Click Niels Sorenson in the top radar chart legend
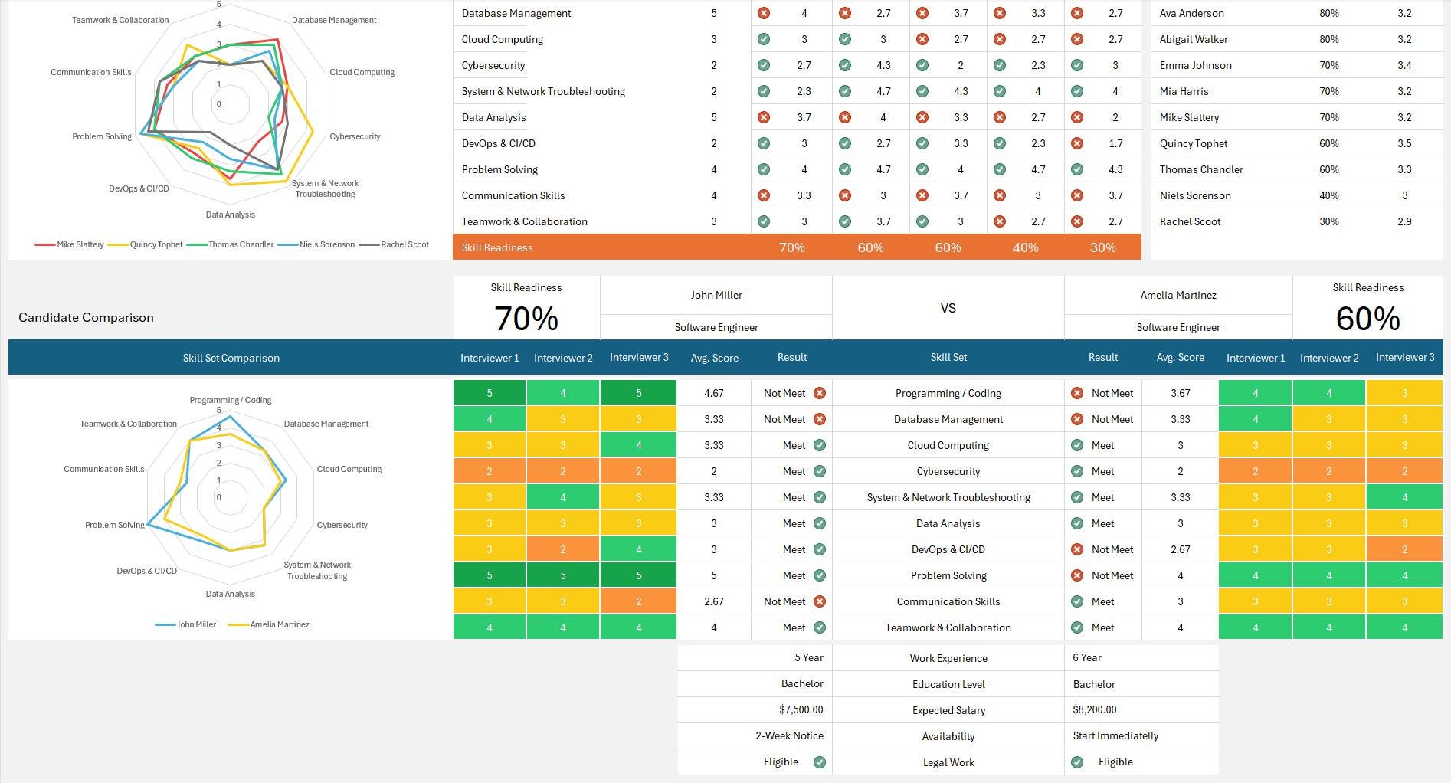The image size is (1451, 783). (x=316, y=244)
